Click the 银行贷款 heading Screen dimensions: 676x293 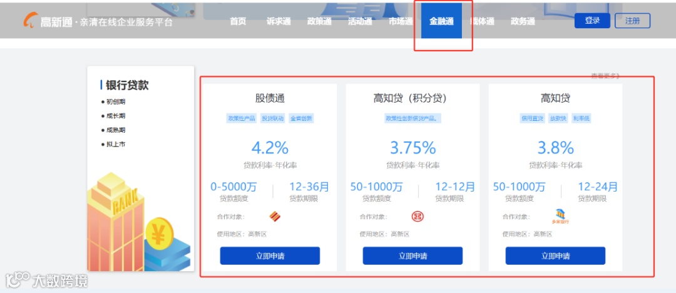127,85
